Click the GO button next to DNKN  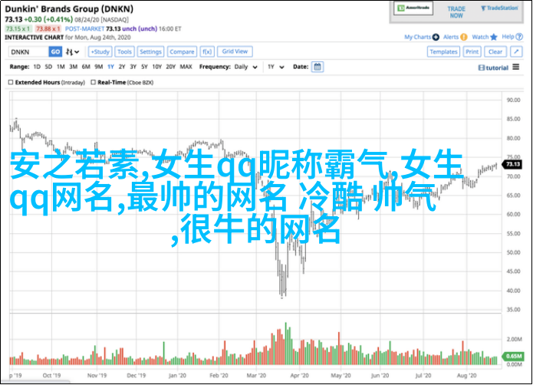click(x=55, y=52)
